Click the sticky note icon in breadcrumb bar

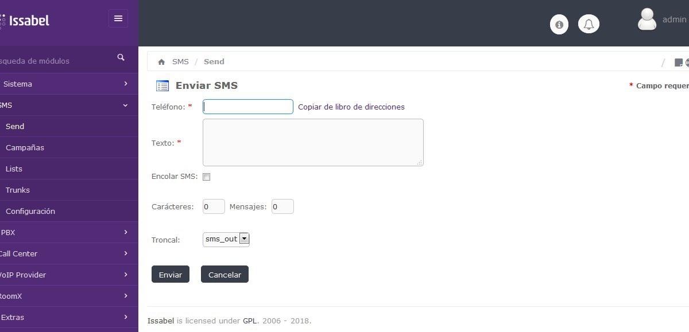pyautogui.click(x=678, y=63)
